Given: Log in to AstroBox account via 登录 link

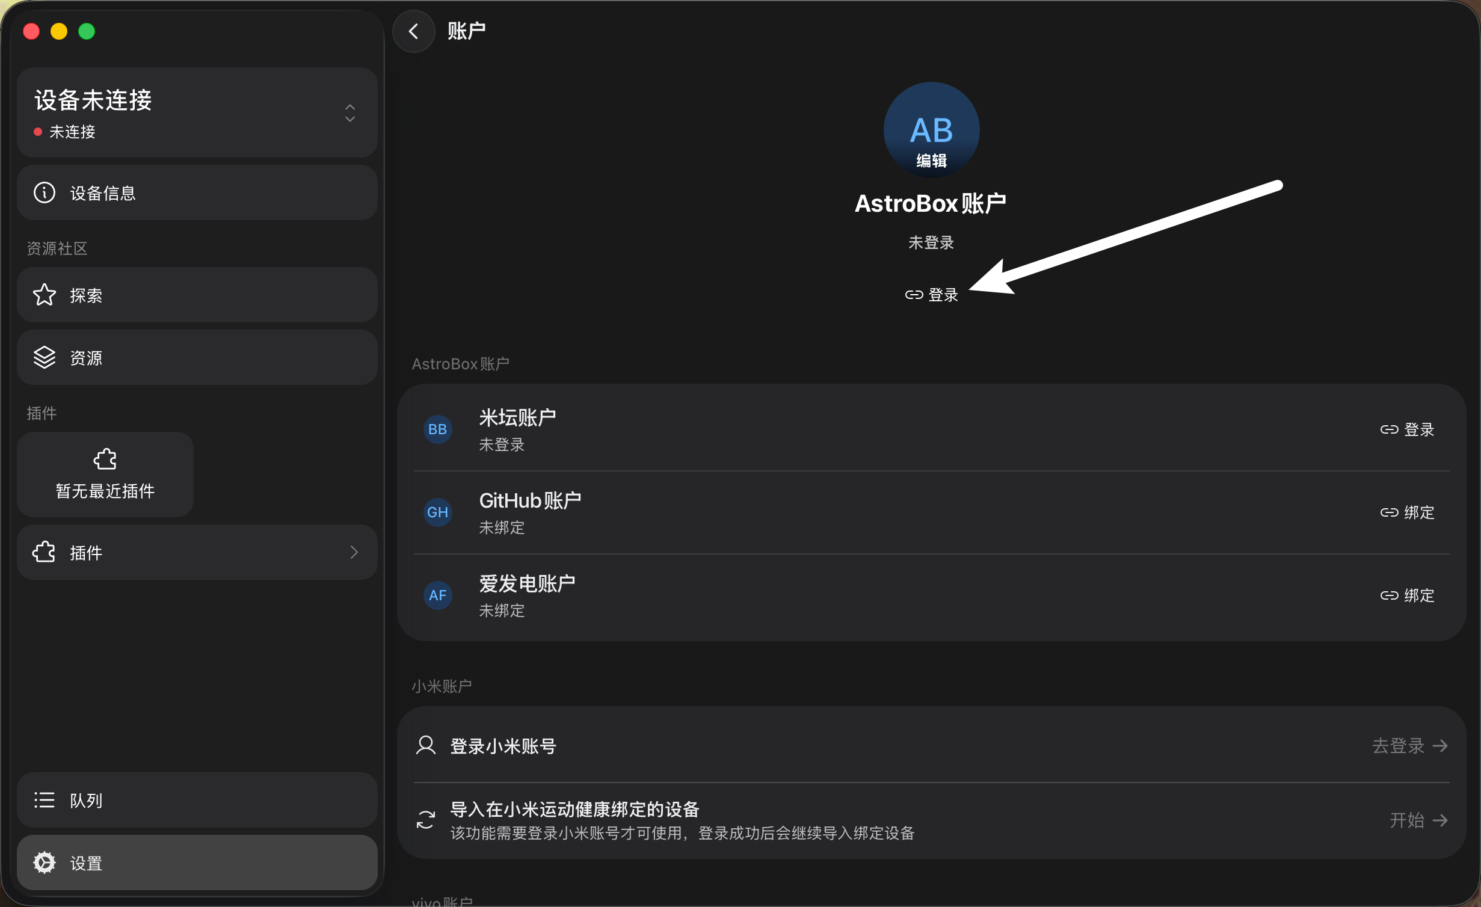Looking at the screenshot, I should pyautogui.click(x=931, y=295).
